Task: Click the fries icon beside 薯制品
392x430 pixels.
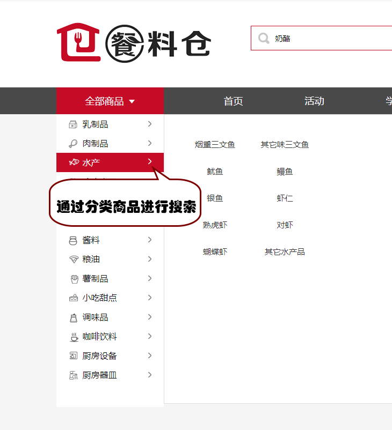Action: pyautogui.click(x=74, y=279)
